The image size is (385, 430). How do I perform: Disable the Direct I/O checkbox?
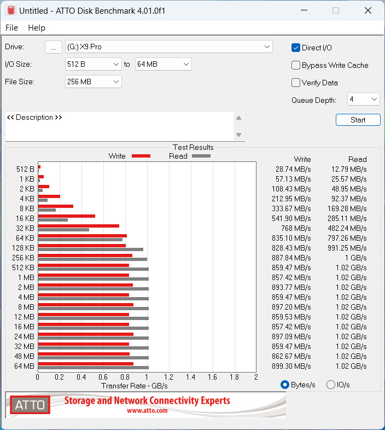tap(296, 48)
